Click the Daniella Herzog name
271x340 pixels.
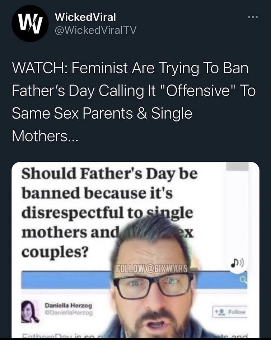pos(68,305)
